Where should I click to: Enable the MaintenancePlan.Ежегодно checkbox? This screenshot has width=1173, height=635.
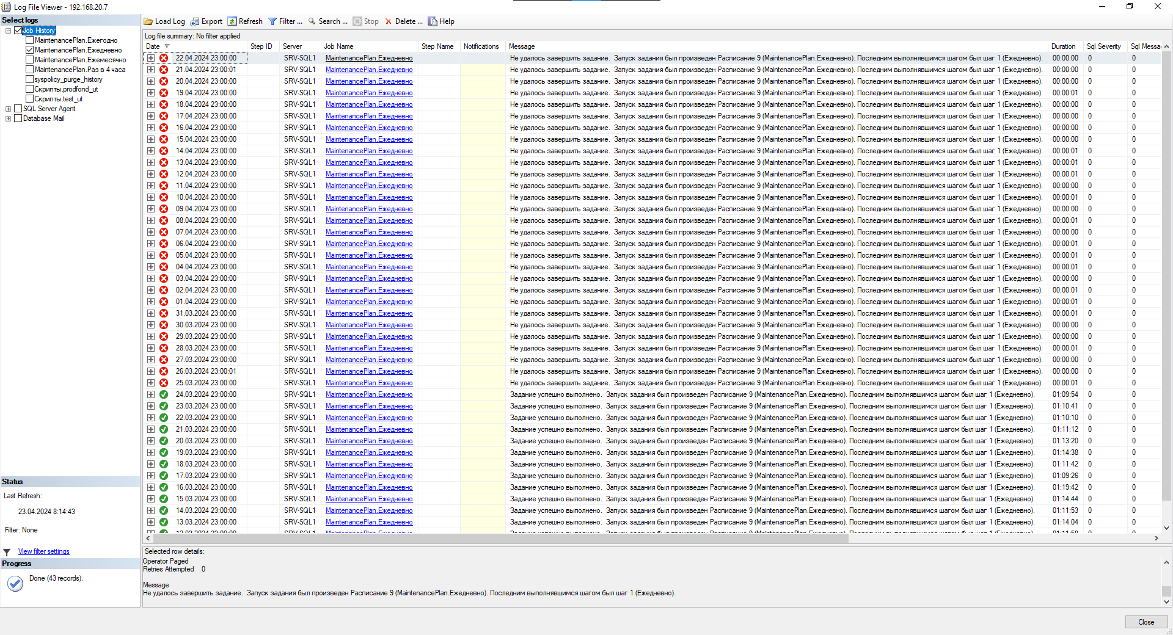[29, 40]
